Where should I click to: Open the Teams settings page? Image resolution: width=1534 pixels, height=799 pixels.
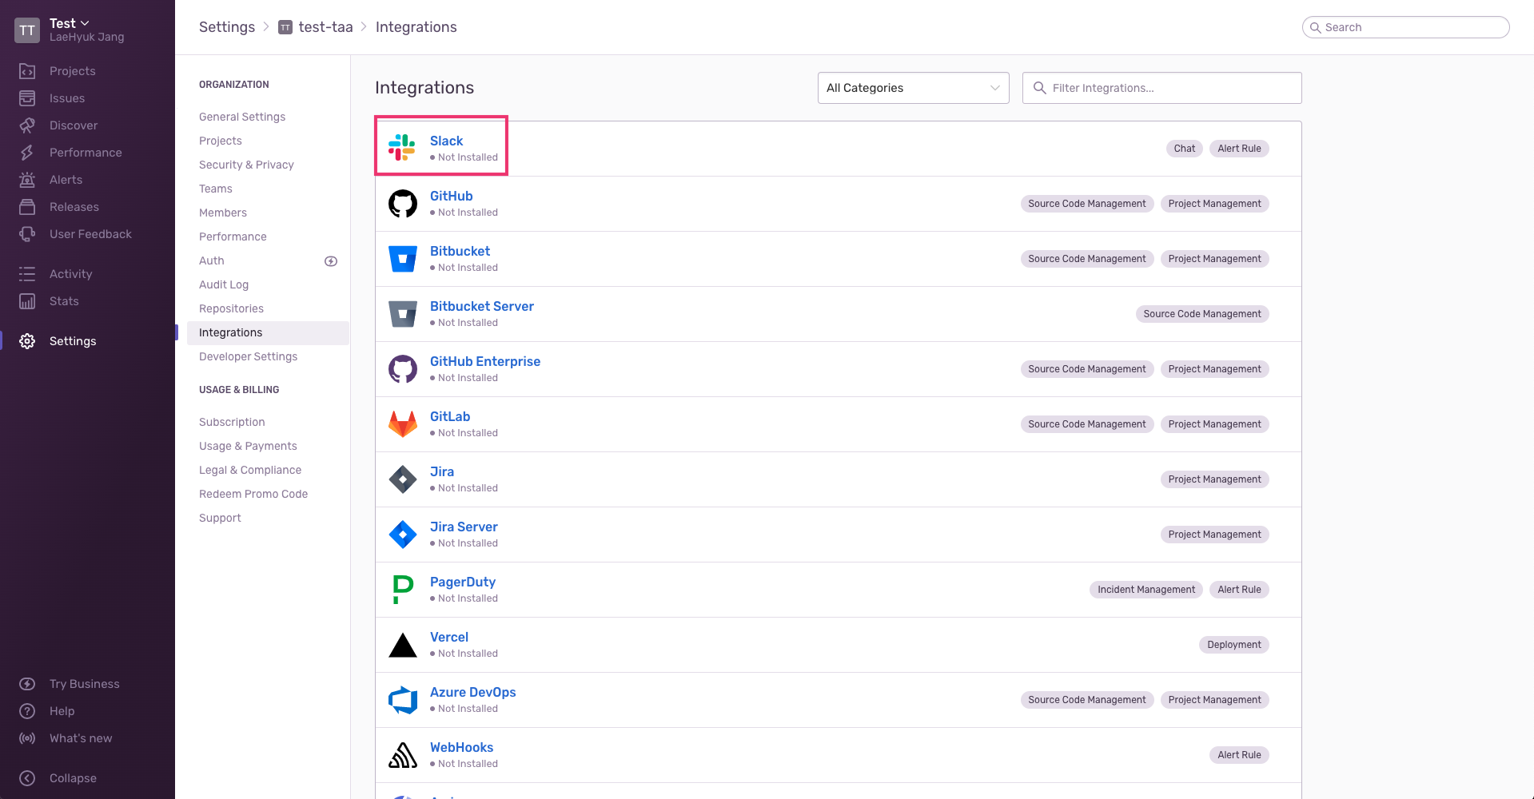tap(216, 189)
